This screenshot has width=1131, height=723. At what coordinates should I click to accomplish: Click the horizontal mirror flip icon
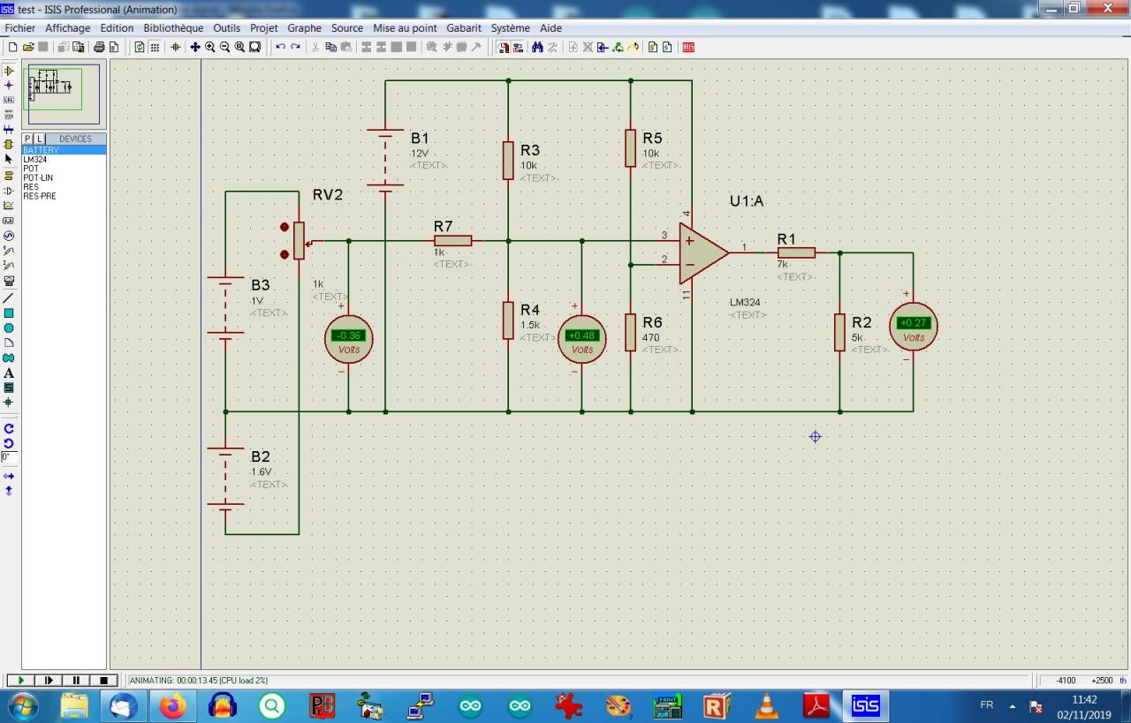tap(9, 476)
